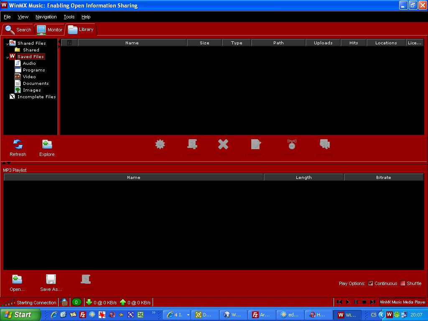The width and height of the screenshot is (428, 321).
Task: Click the Save As... floppy disk icon
Action: 51,279
